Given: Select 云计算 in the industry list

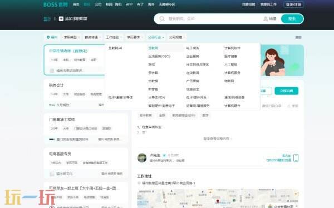Looking at the screenshot, I should click(153, 73).
